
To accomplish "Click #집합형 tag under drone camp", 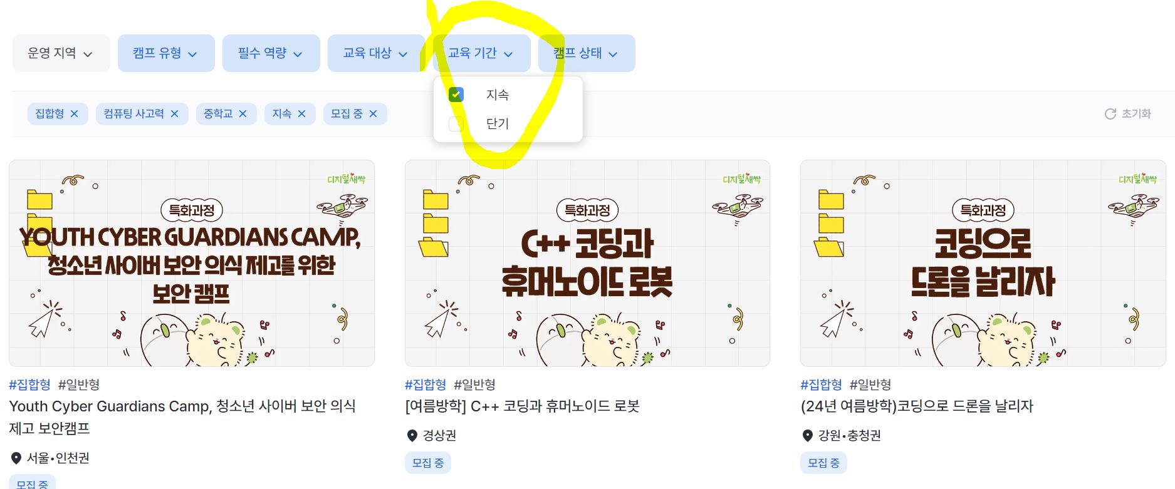I will (x=821, y=384).
